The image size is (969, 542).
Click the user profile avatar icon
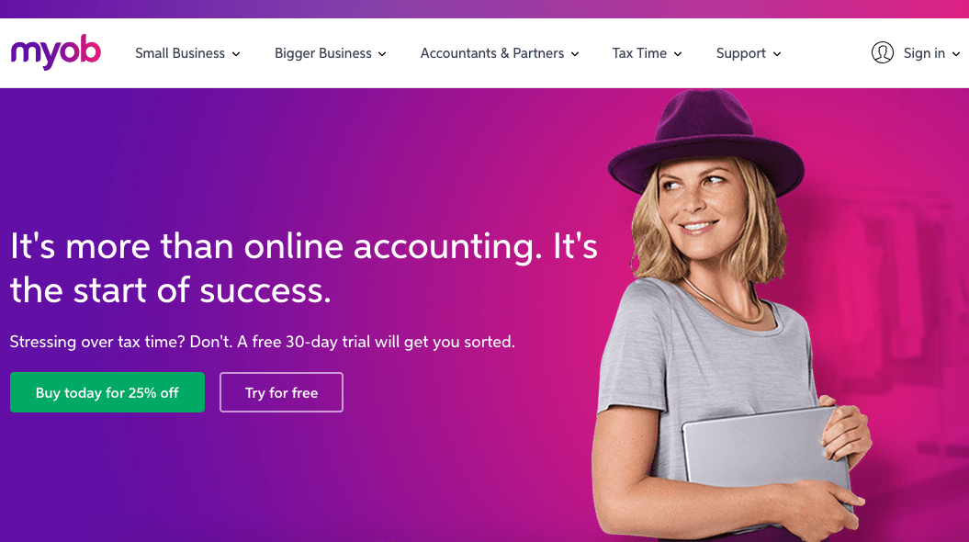(882, 52)
